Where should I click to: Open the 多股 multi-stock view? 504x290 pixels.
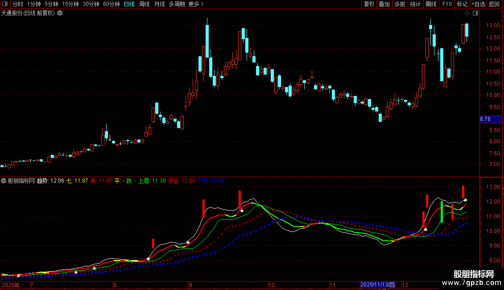click(400, 4)
